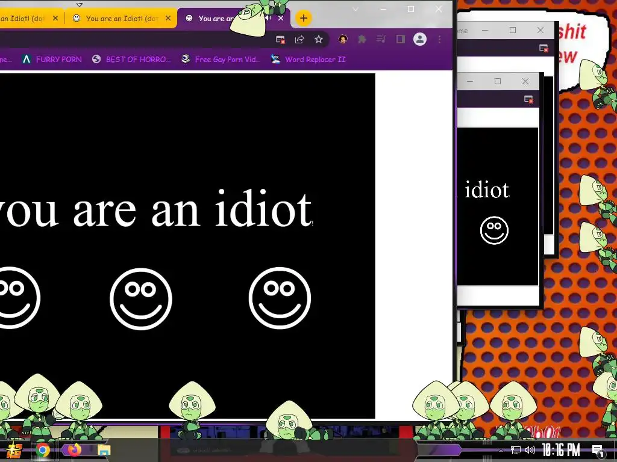
Task: Mute the active tab via its speaker icon
Action: point(268,18)
